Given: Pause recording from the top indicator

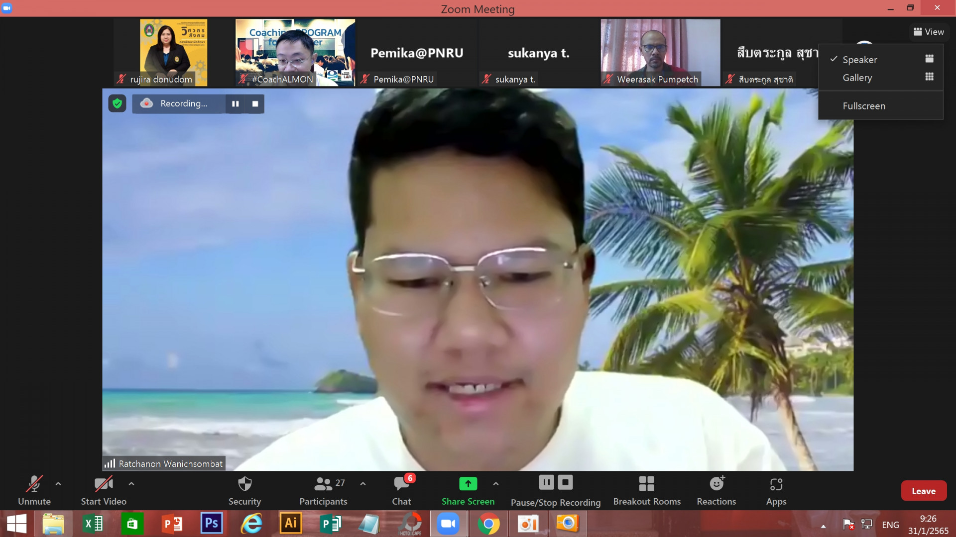Looking at the screenshot, I should [x=235, y=103].
